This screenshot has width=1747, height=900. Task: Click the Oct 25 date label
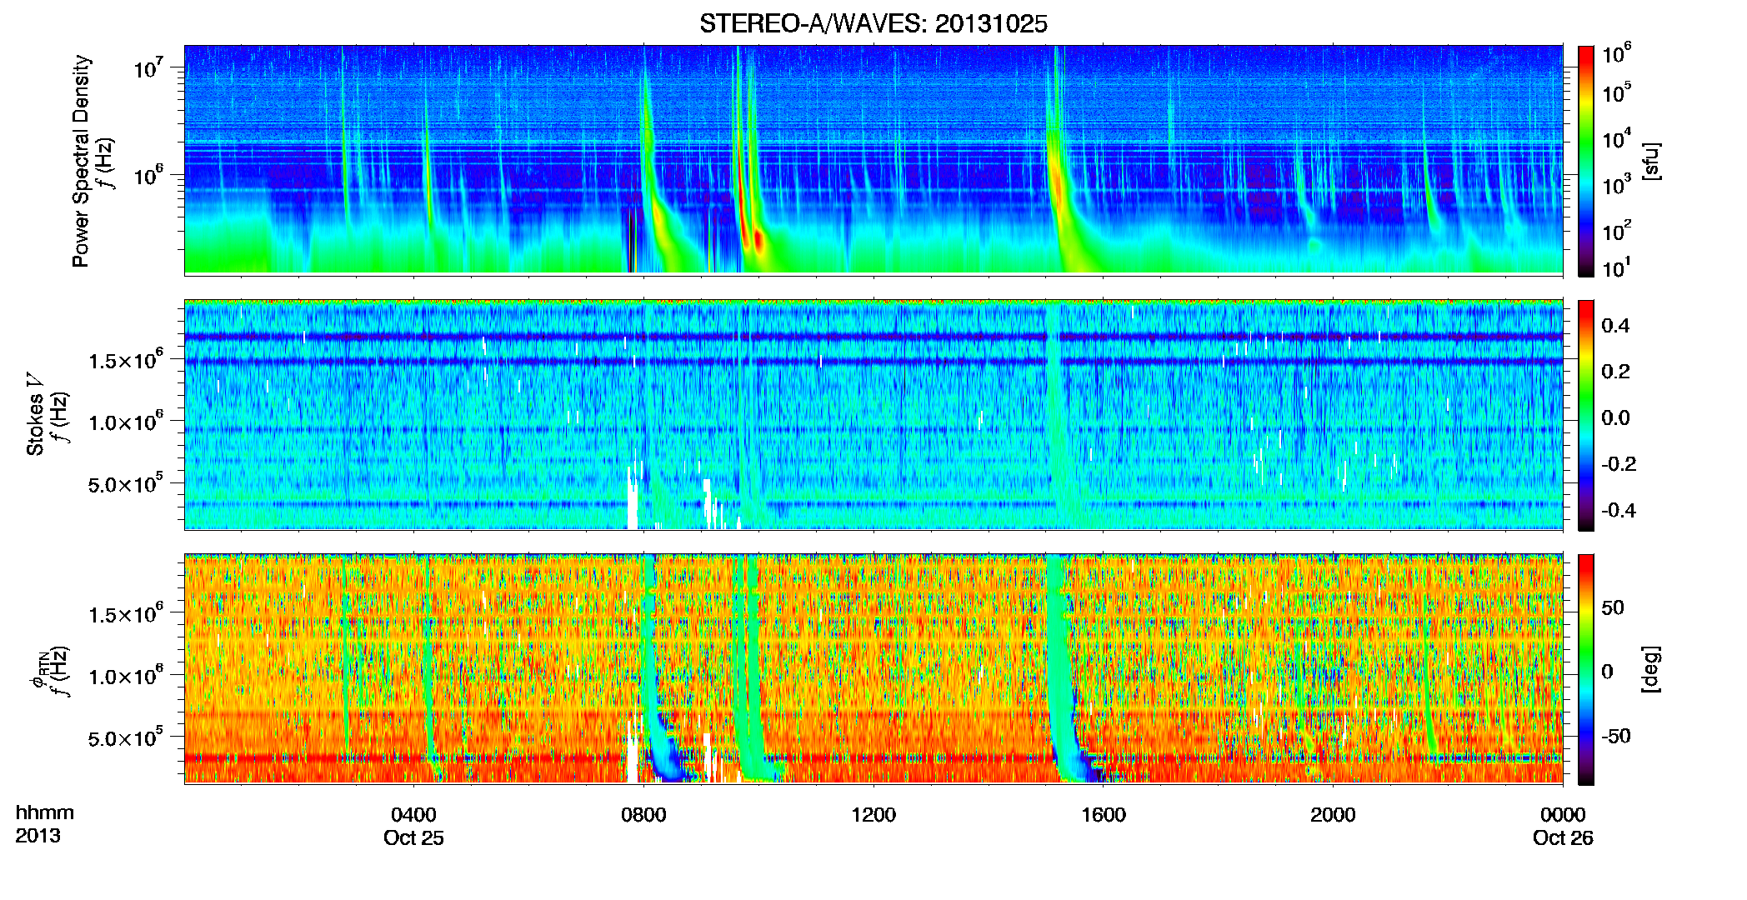tap(413, 838)
